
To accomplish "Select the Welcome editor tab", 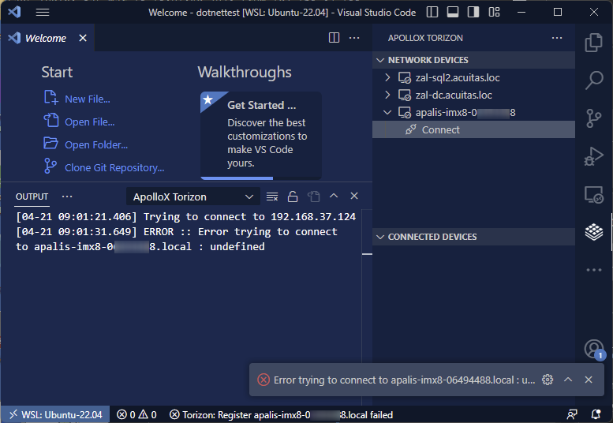I will [47, 38].
